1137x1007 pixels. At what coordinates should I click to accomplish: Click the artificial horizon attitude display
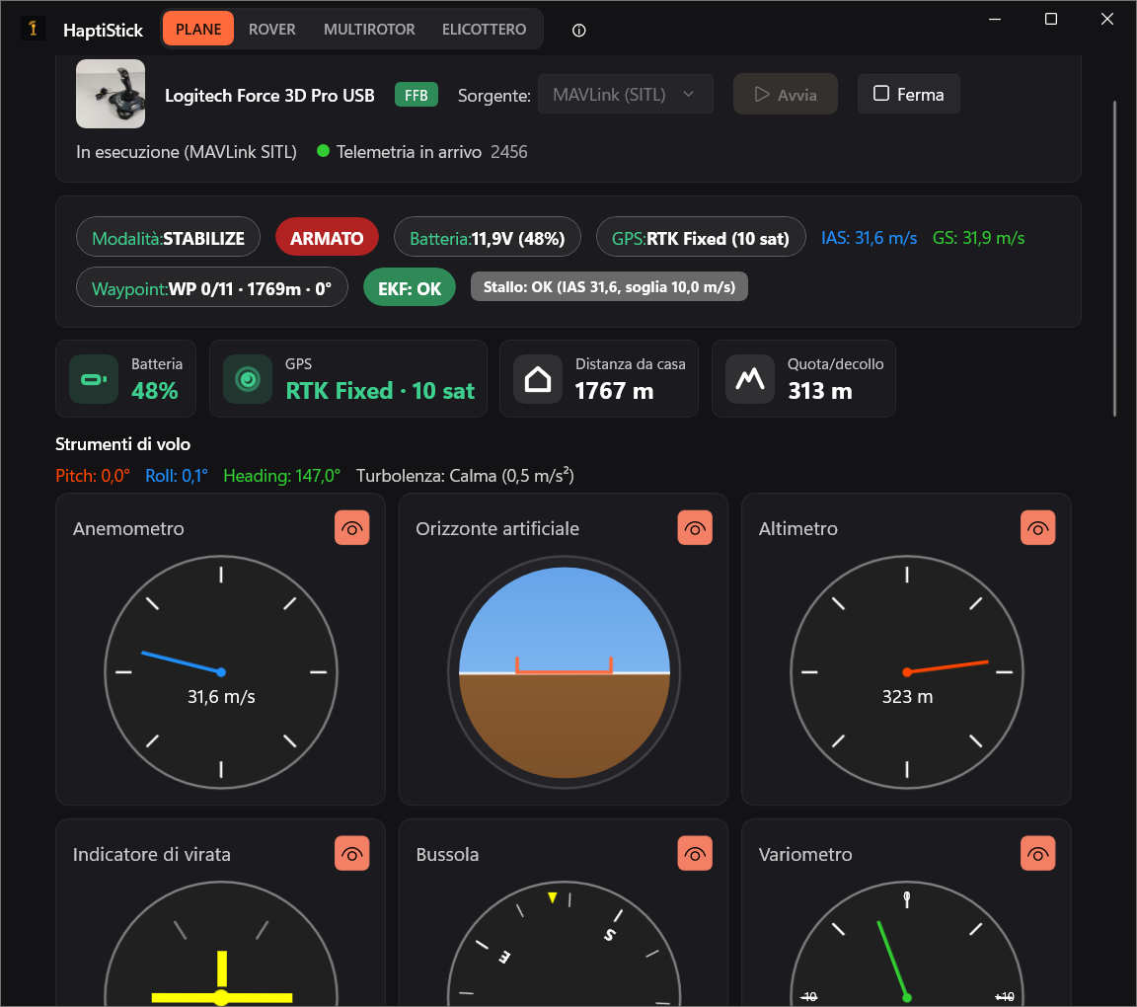click(x=565, y=672)
